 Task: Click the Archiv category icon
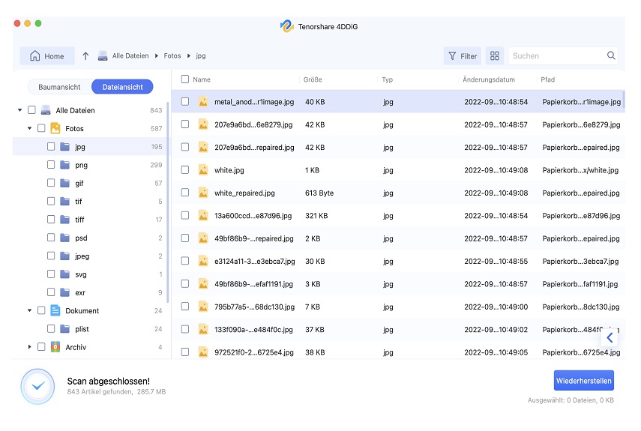(55, 347)
